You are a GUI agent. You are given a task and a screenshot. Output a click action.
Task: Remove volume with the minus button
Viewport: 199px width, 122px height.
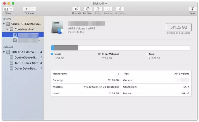33,9
